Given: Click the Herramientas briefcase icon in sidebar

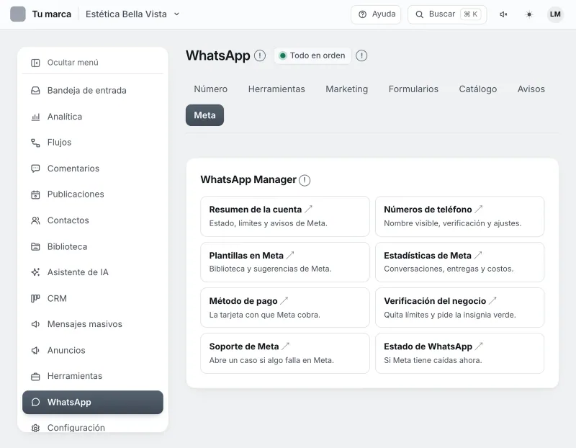Looking at the screenshot, I should (x=35, y=377).
